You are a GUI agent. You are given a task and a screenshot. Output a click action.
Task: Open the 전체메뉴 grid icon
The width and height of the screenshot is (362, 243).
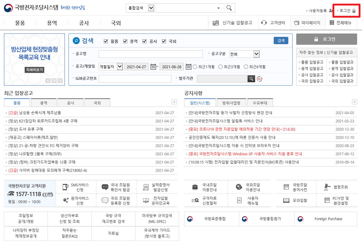click(x=332, y=23)
